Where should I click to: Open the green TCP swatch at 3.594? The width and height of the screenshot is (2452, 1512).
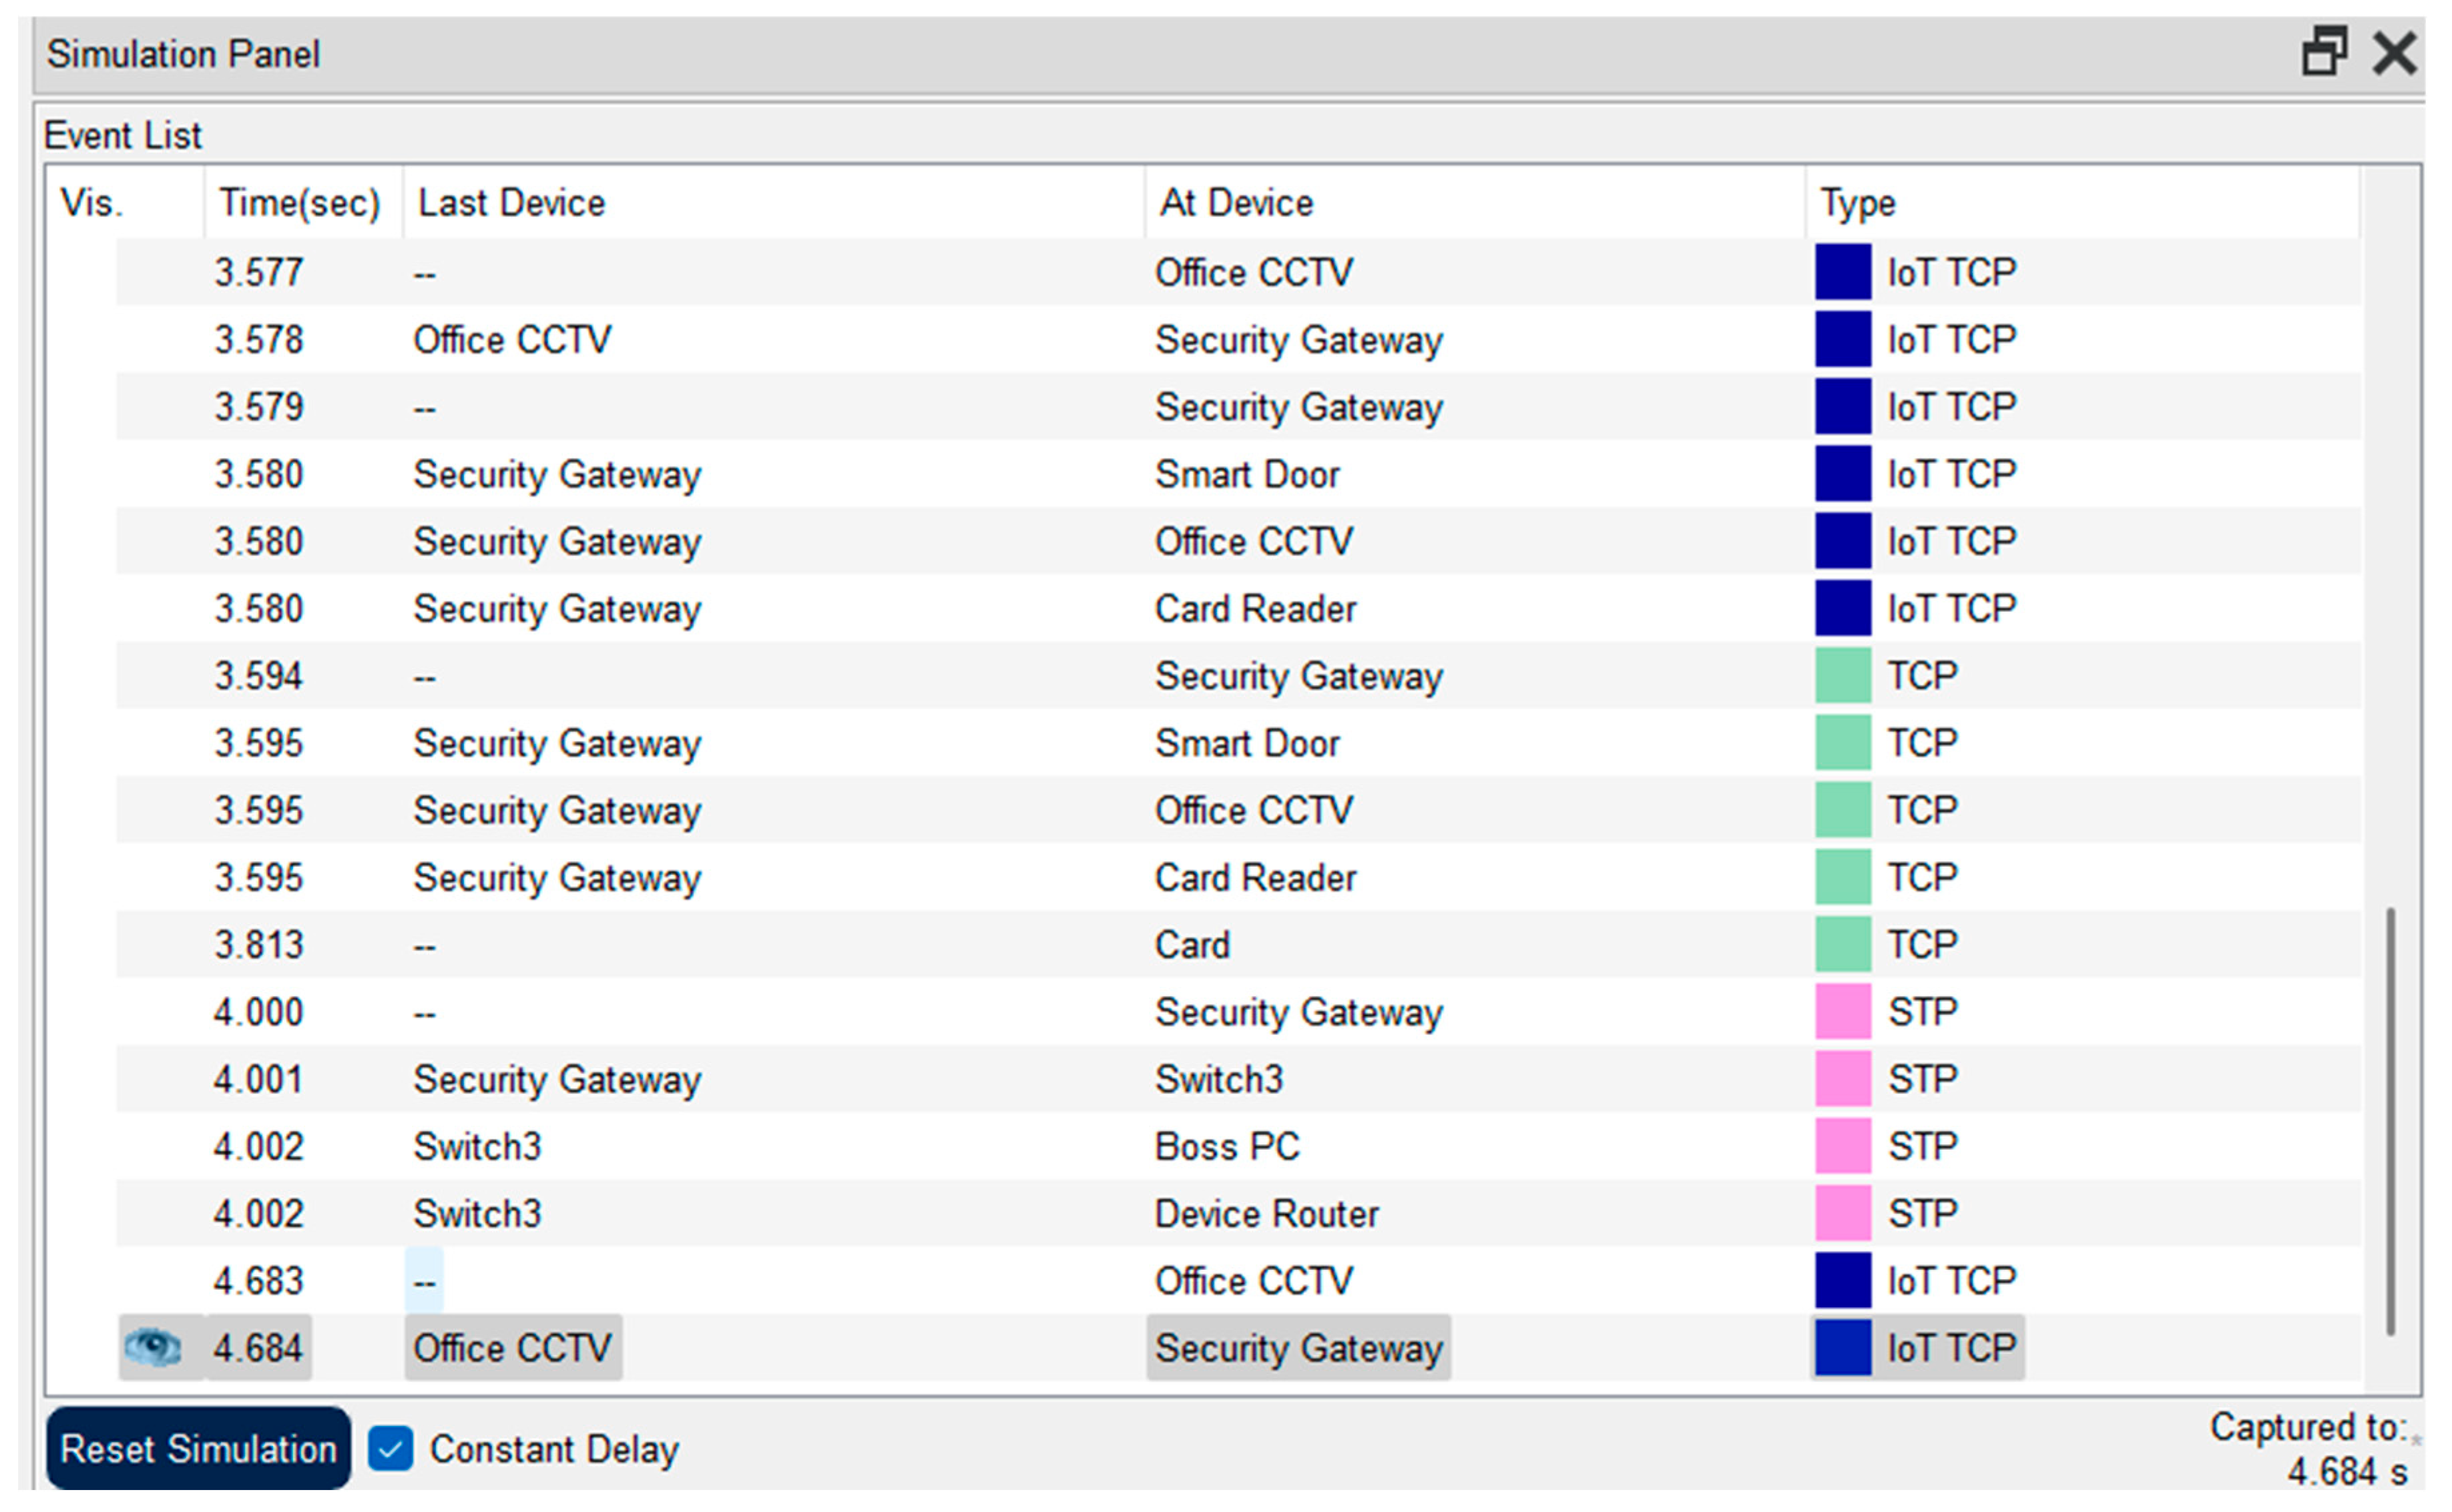1843,675
